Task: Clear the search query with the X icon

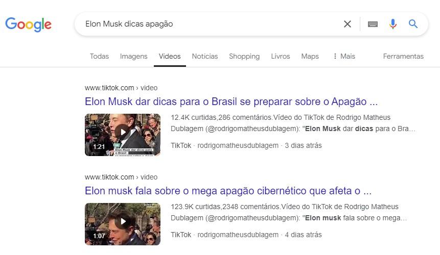Action: 348,24
